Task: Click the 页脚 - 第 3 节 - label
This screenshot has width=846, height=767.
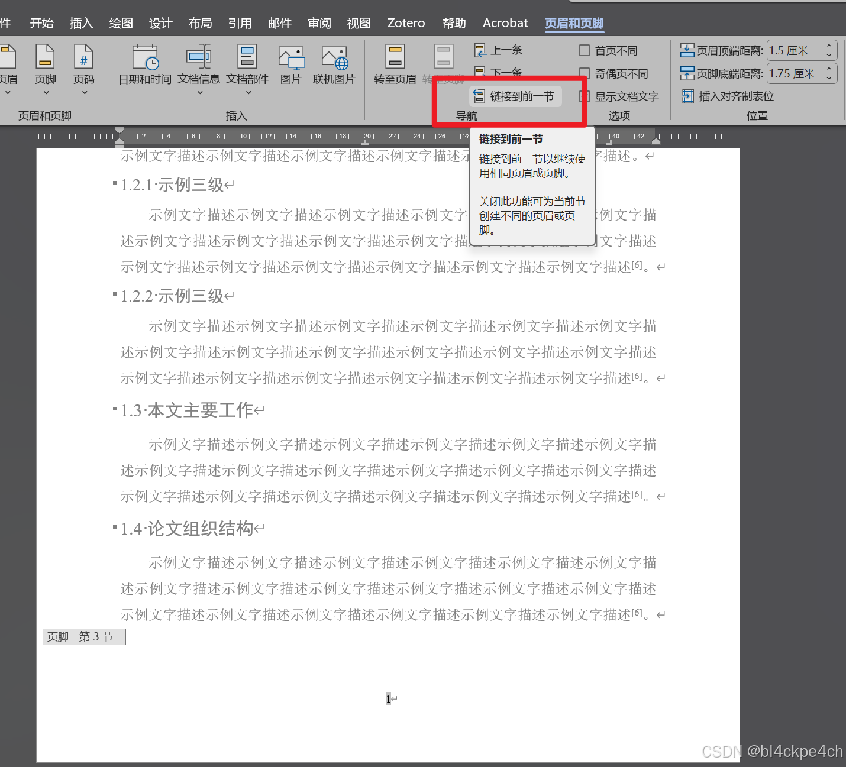Action: pyautogui.click(x=84, y=636)
